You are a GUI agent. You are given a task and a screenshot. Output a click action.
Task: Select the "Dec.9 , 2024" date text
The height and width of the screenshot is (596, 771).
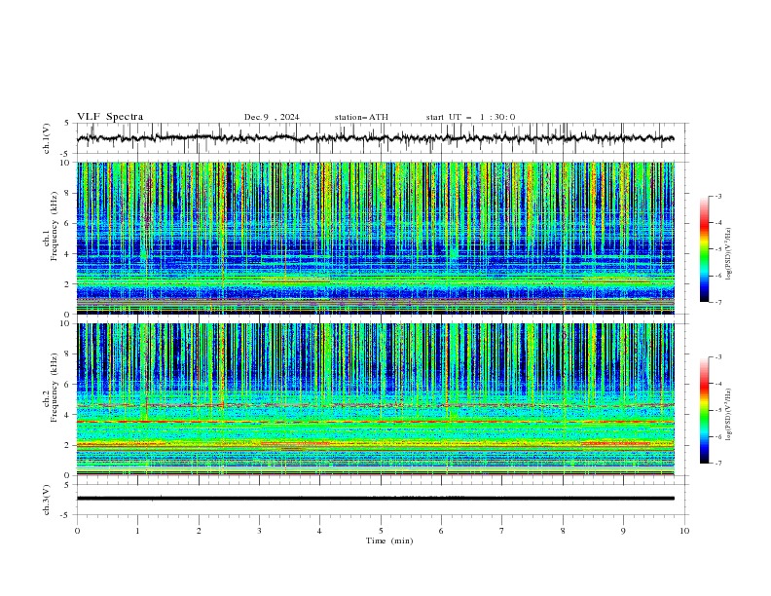click(x=272, y=117)
